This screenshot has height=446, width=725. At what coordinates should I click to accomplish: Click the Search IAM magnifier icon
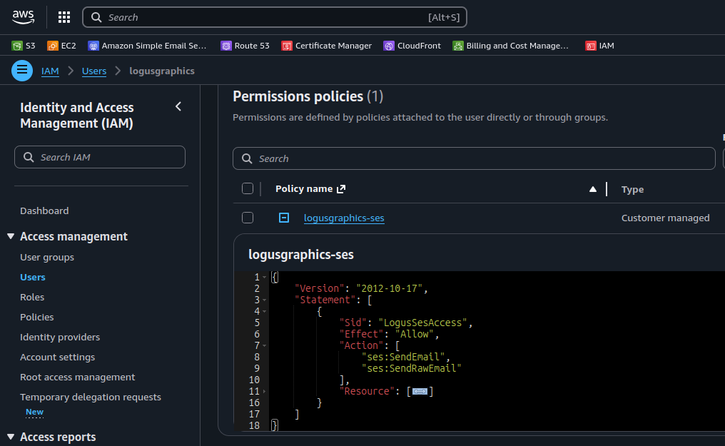29,157
